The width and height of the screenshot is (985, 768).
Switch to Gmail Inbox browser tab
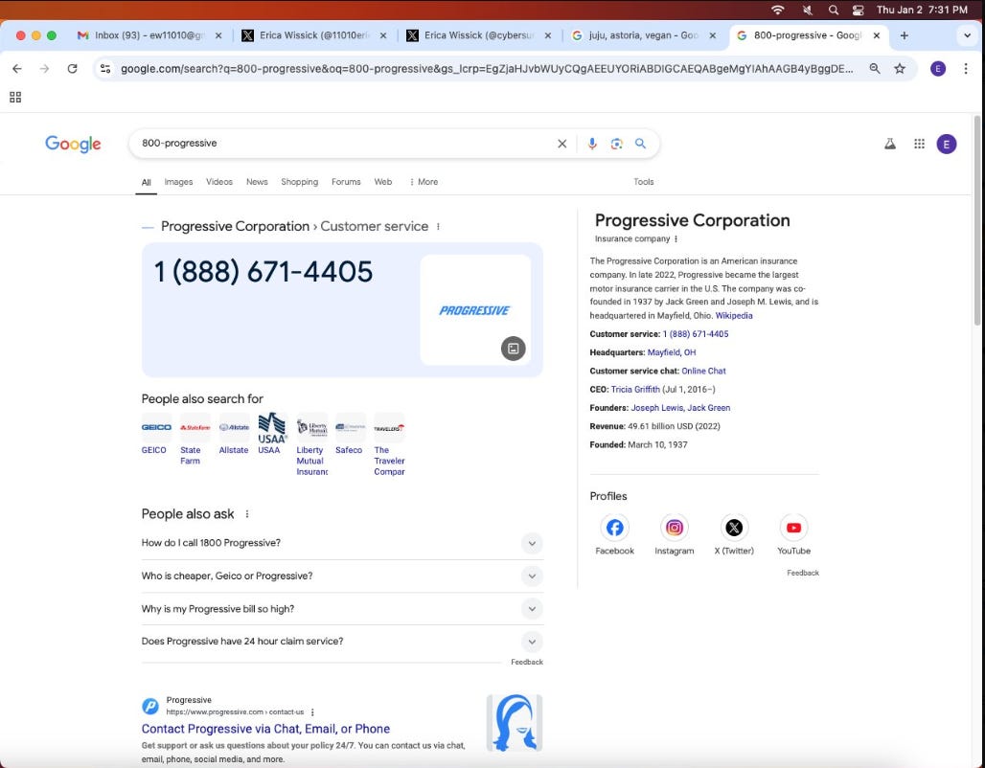(x=149, y=35)
